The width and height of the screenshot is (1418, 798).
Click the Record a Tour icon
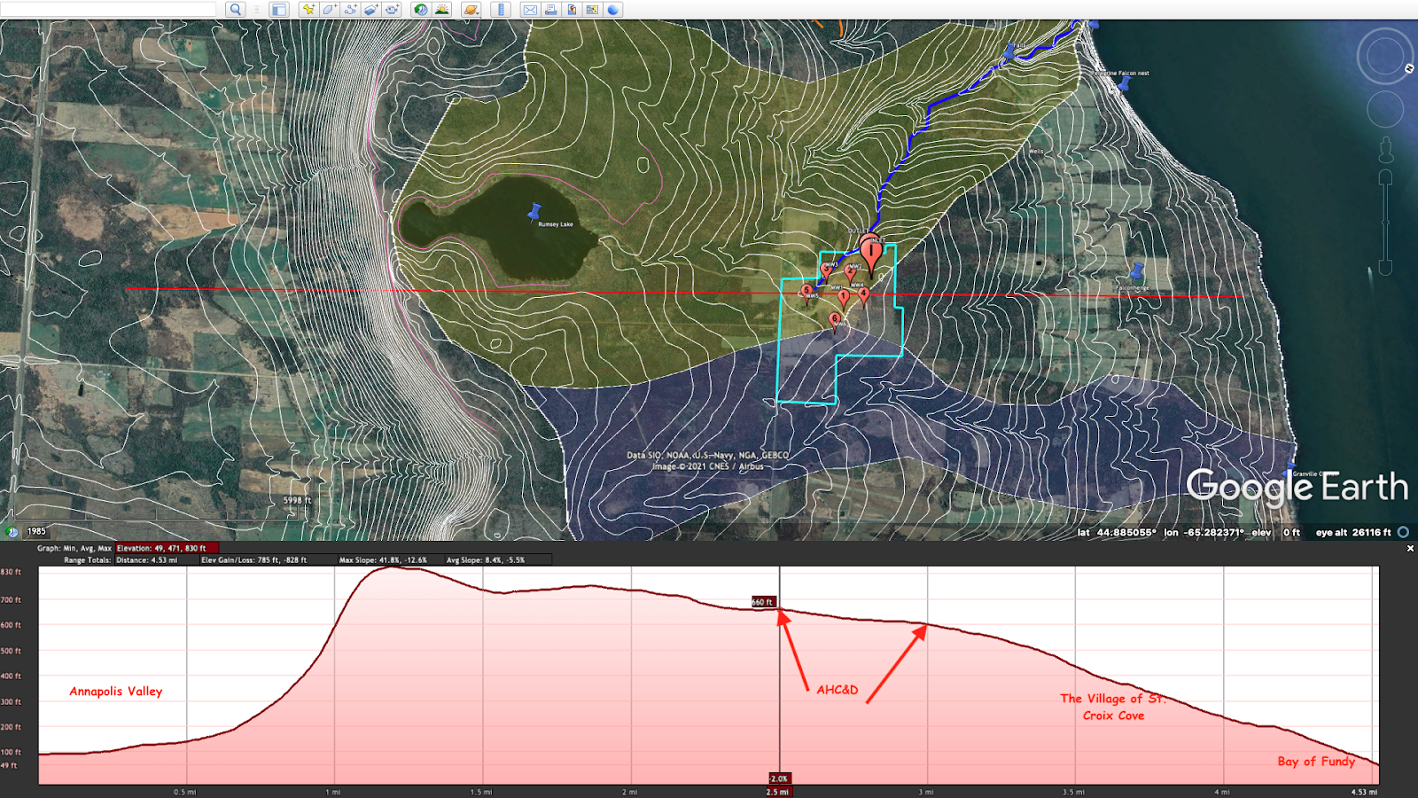(392, 10)
